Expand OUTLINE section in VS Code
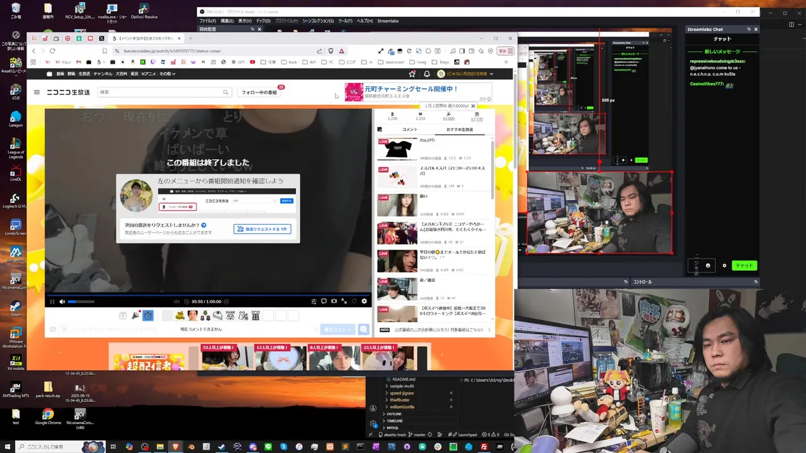 coord(394,414)
